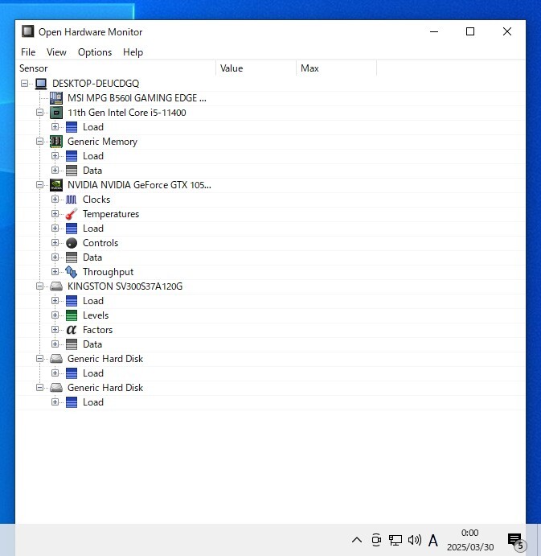Image resolution: width=541 pixels, height=556 pixels.
Task: Click the gray Data icon under NVIDIA GPU
Action: pyautogui.click(x=72, y=257)
